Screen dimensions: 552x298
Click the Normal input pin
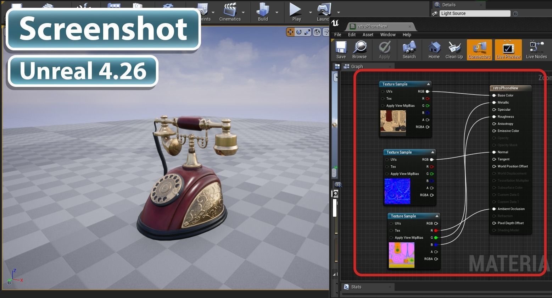(x=494, y=152)
